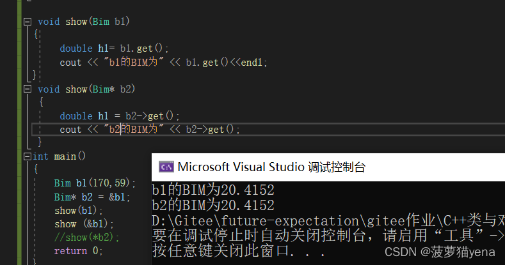Click the debug console window icon

pos(166,167)
